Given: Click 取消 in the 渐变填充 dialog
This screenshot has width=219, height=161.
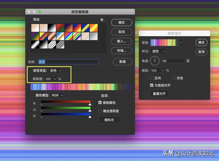Looking at the screenshot, I should 202,52.
